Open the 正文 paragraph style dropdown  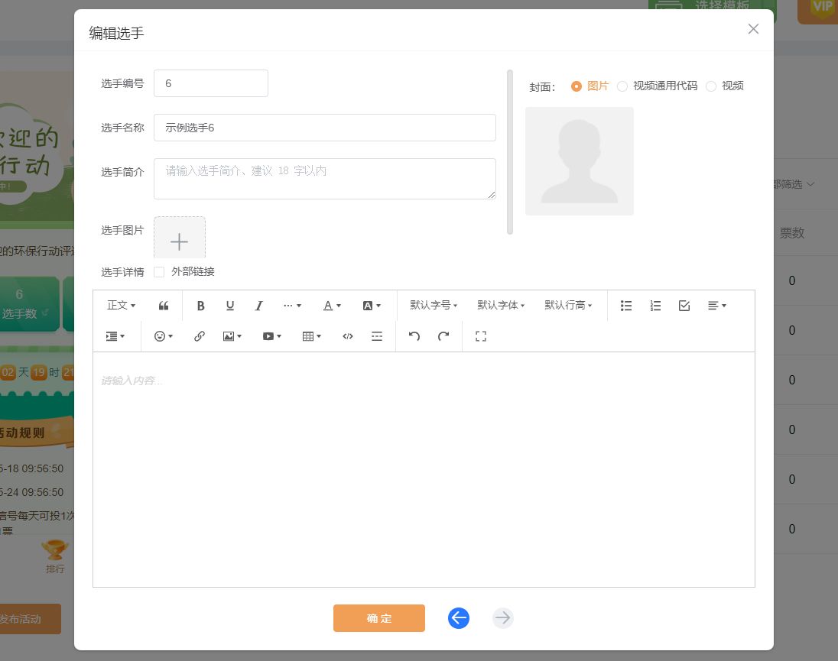click(x=120, y=305)
